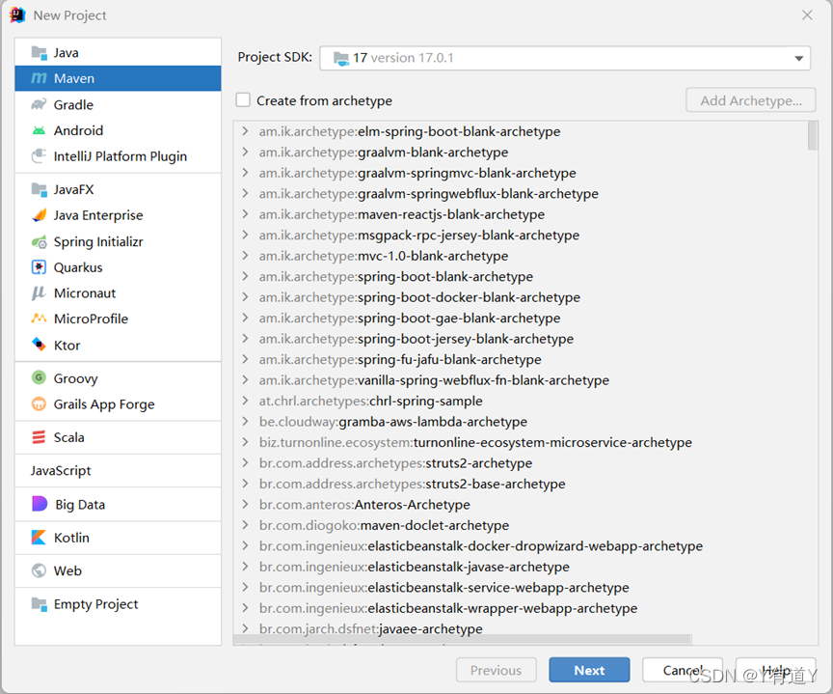Image resolution: width=833 pixels, height=694 pixels.
Task: Click the Gradle elephant icon
Action: (x=39, y=104)
